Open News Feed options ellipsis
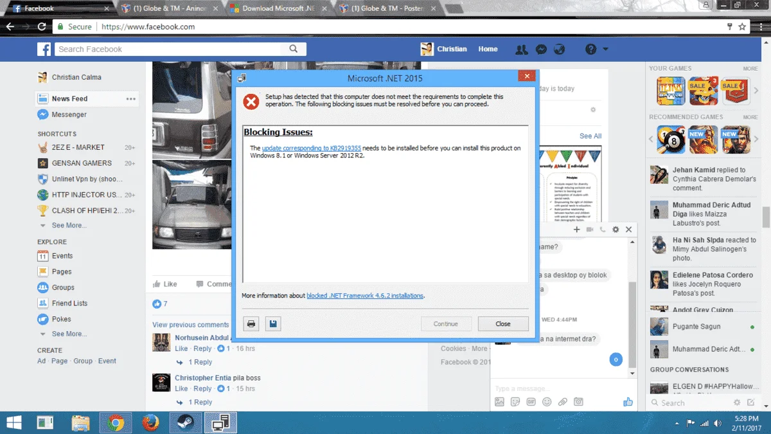Image resolution: width=771 pixels, height=434 pixels. (131, 99)
